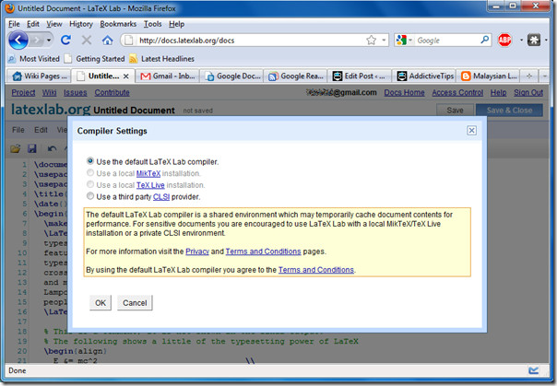Close the Compiler Settings dialog with X

point(471,131)
